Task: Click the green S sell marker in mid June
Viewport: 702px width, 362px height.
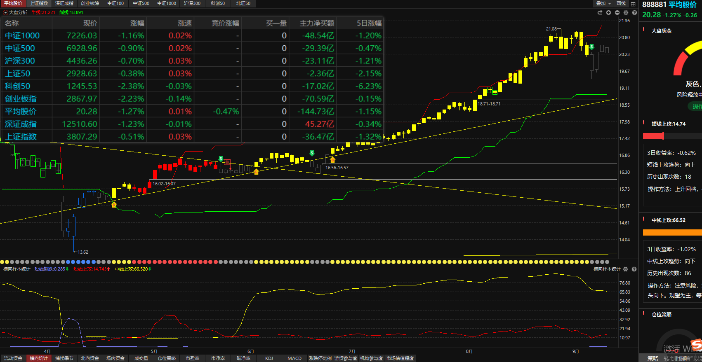Action: (312, 153)
